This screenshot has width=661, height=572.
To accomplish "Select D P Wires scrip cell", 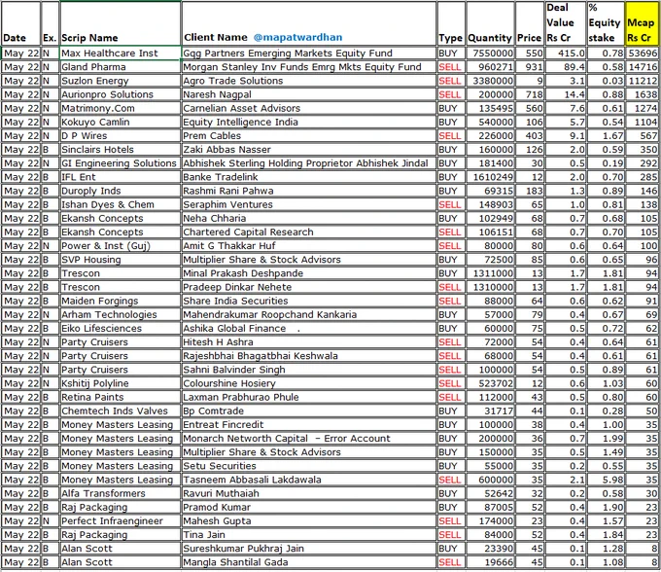I will click(x=121, y=136).
